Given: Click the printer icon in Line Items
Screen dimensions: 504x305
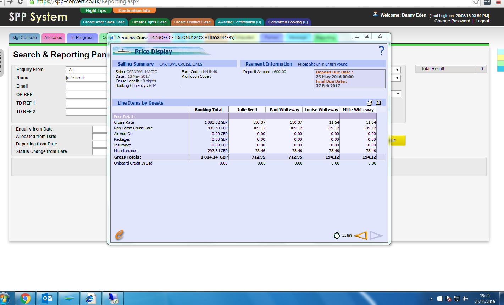Looking at the screenshot, I should (370, 103).
